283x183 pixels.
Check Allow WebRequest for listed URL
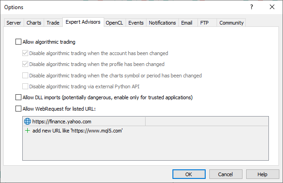pyautogui.click(x=18, y=109)
